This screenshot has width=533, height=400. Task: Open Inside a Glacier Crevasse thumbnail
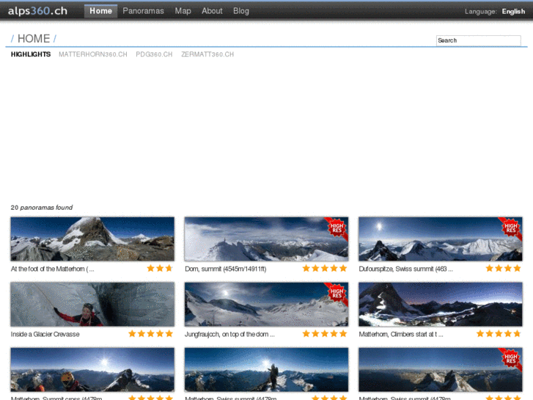pos(92,305)
